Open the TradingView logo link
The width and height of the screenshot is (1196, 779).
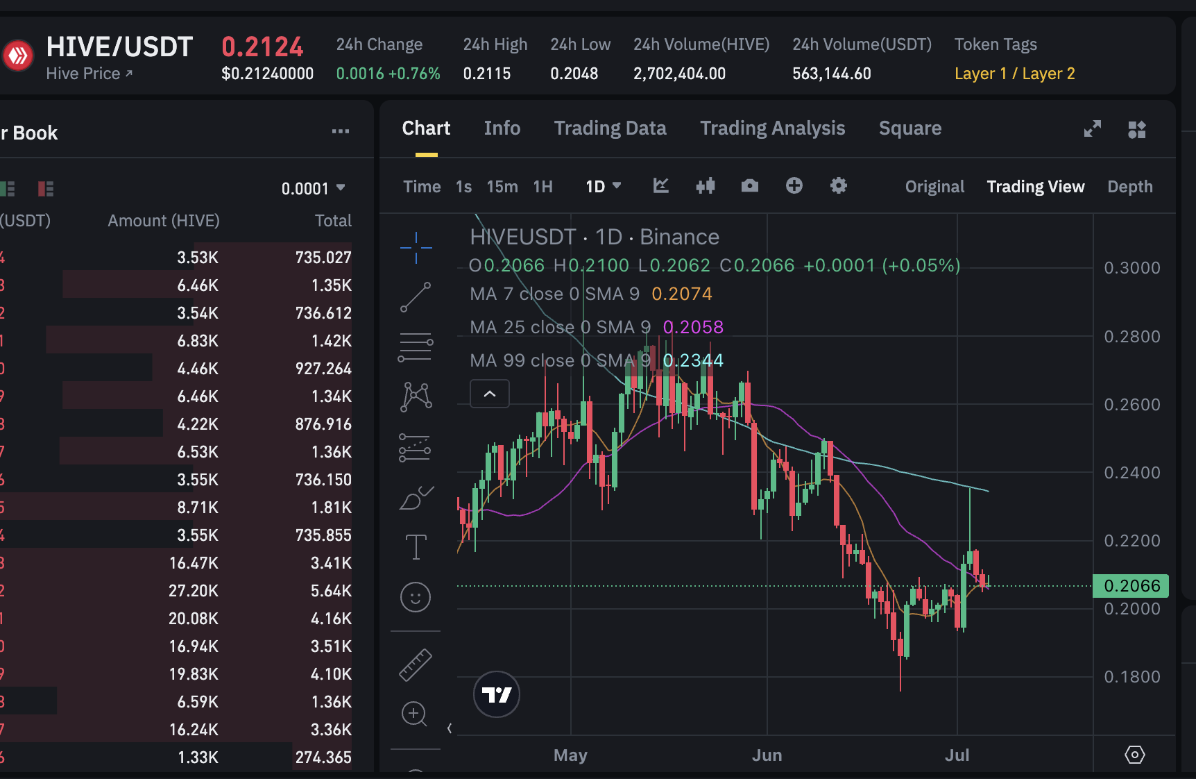click(497, 694)
